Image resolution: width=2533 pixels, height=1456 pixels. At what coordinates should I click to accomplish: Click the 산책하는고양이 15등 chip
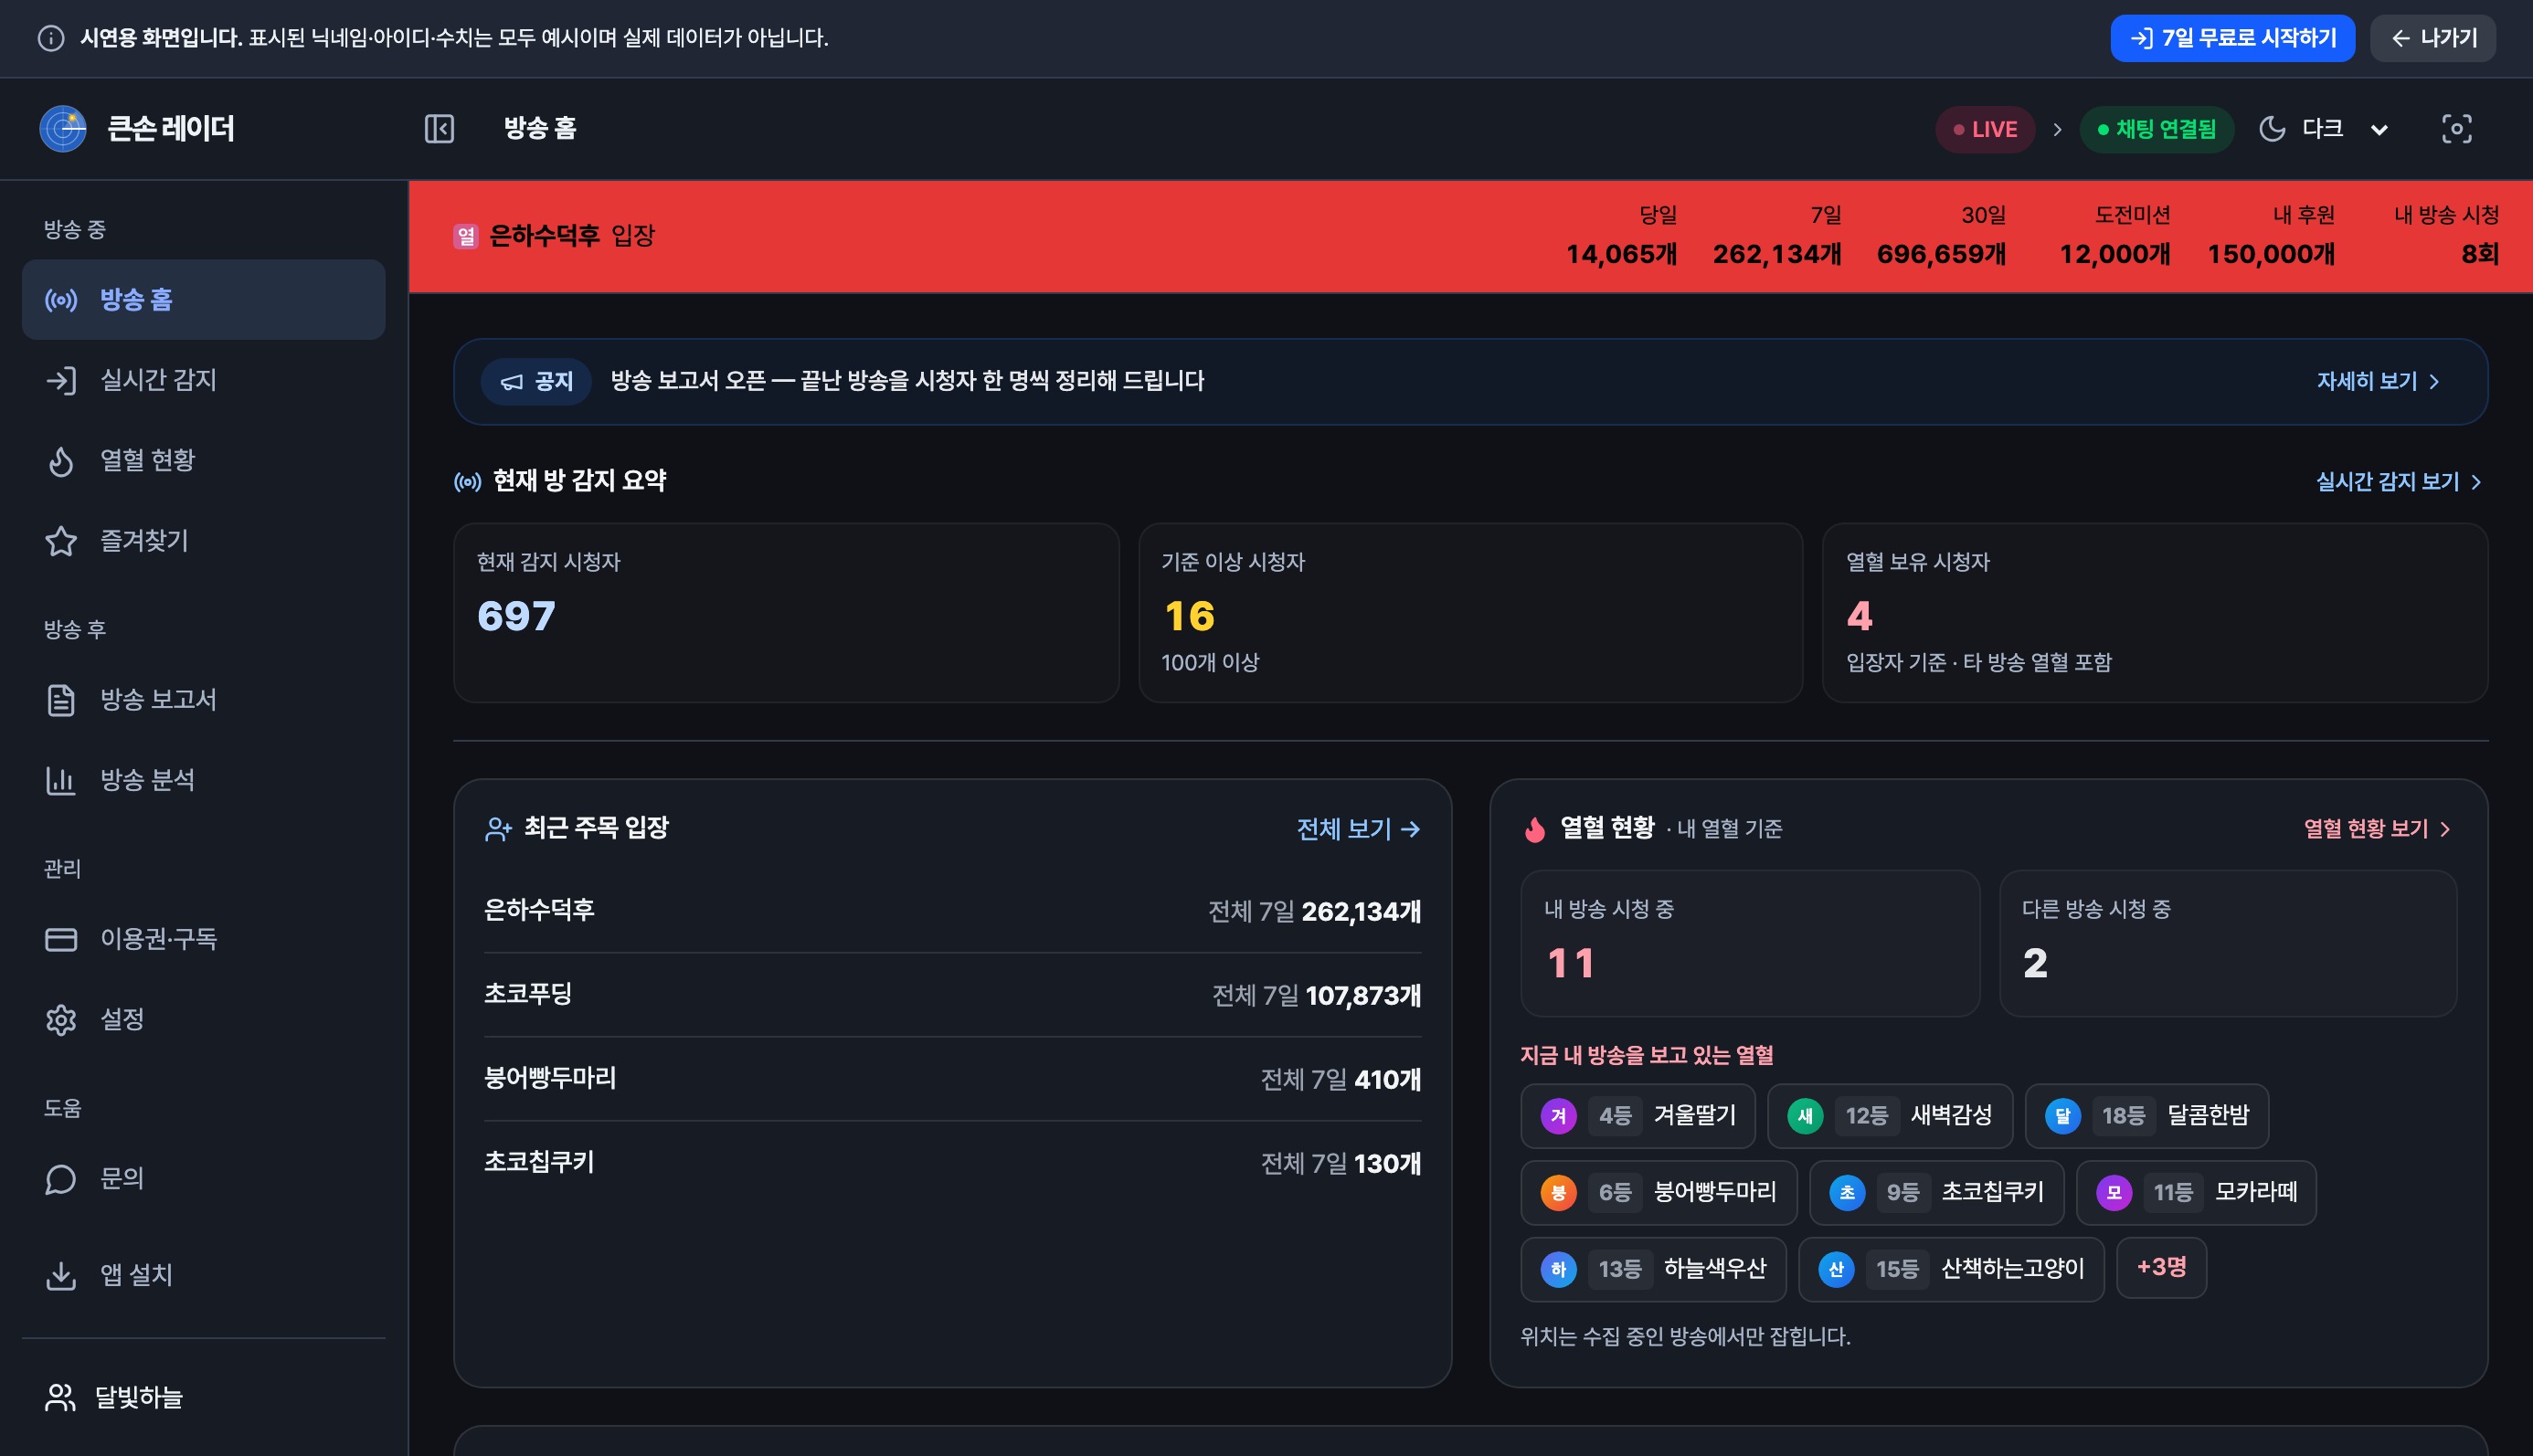[x=1951, y=1270]
